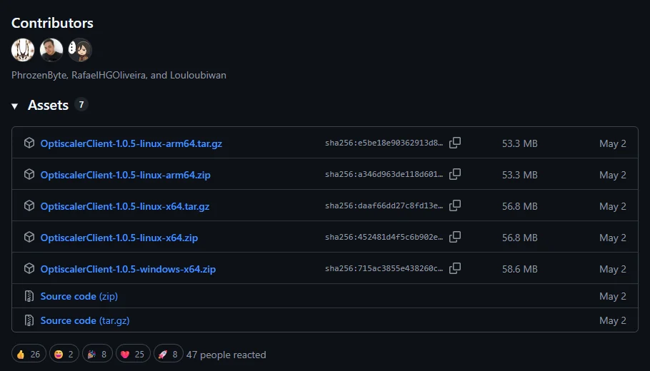
Task: Select the '47 people reacted' text
Action: [x=226, y=355]
